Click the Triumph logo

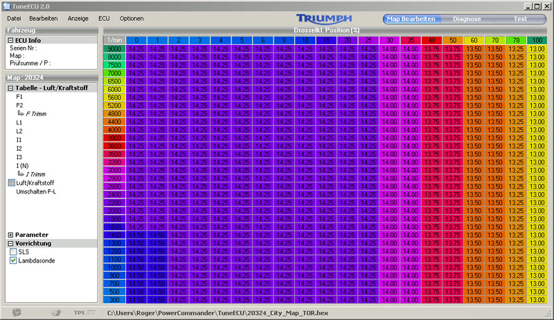[324, 19]
